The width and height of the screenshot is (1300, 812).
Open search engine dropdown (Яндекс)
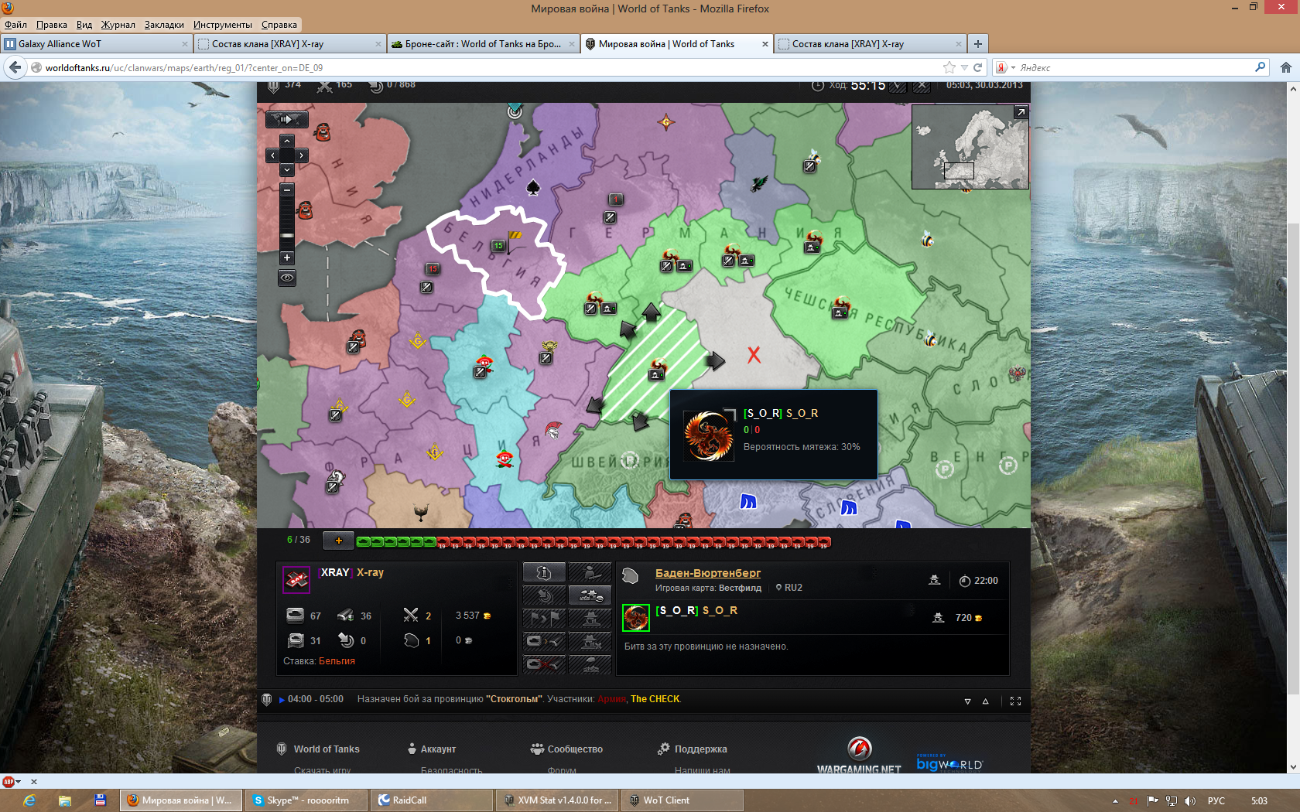(x=1005, y=68)
